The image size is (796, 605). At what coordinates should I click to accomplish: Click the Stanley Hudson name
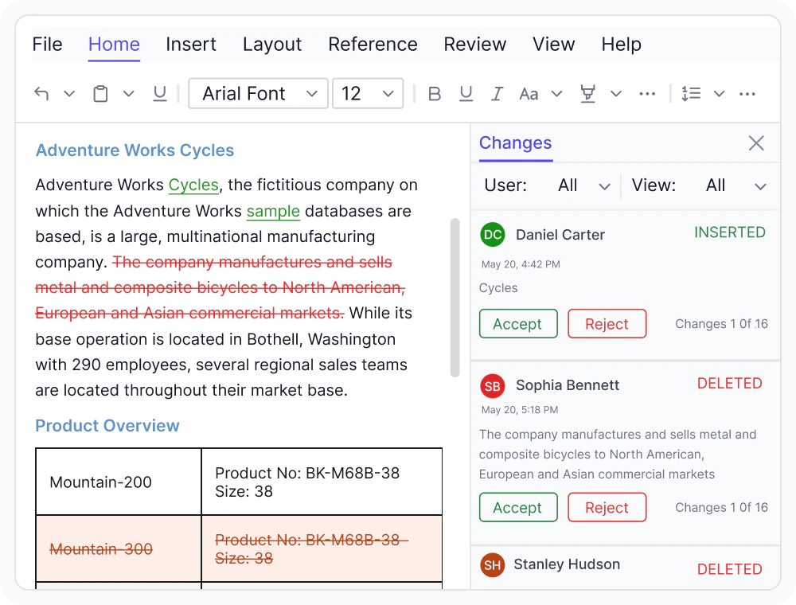567,564
